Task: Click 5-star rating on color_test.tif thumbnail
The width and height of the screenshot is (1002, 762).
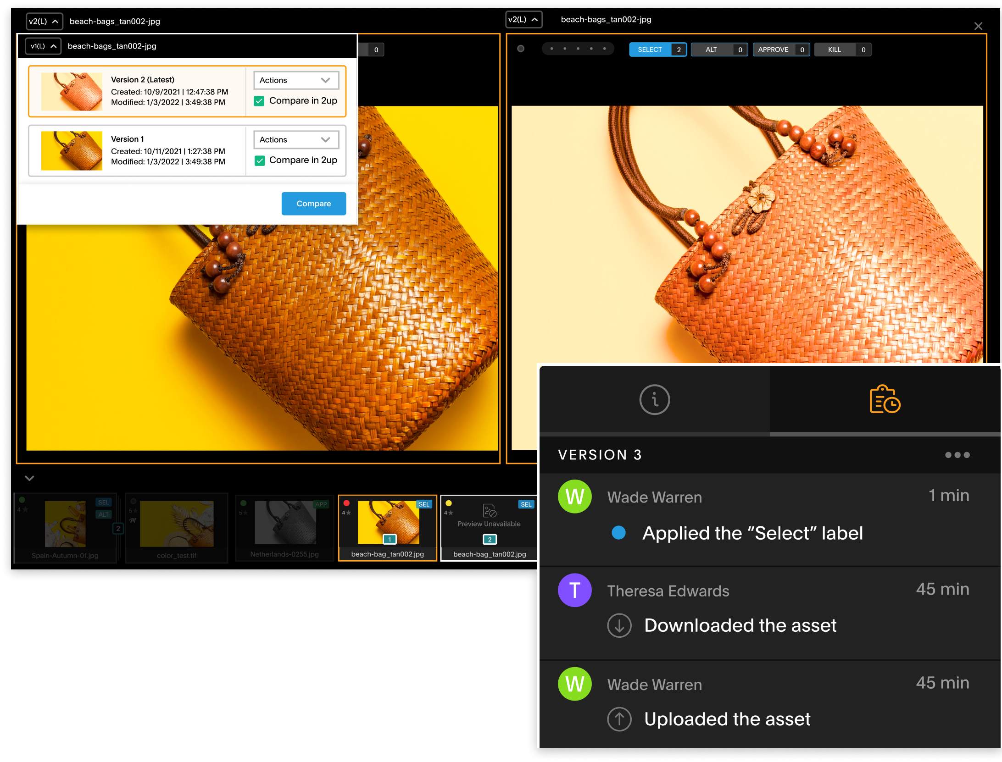Action: point(133,511)
